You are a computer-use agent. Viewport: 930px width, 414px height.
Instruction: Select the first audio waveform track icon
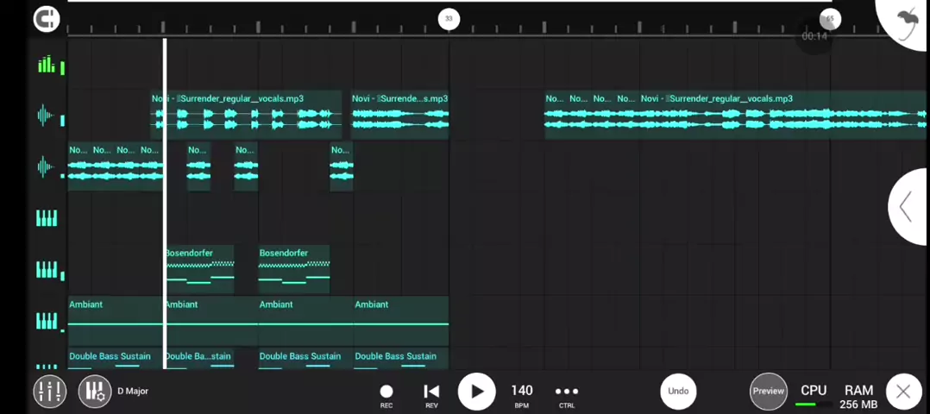[x=46, y=116]
